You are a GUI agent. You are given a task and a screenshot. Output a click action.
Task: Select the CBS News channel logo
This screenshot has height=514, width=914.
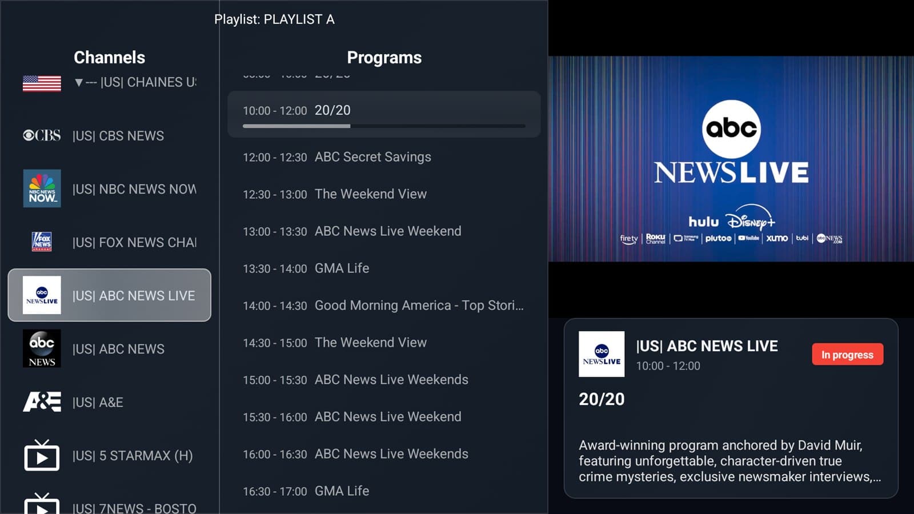[x=41, y=135]
